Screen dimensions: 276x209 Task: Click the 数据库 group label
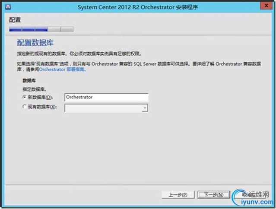point(29,81)
